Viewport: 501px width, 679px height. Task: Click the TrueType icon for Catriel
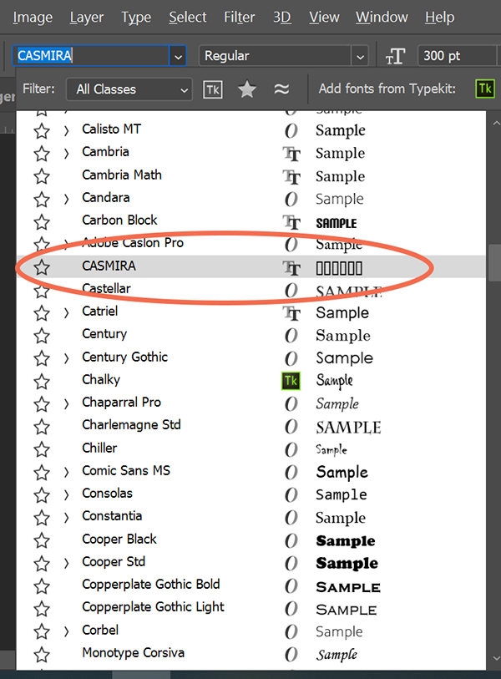(291, 313)
